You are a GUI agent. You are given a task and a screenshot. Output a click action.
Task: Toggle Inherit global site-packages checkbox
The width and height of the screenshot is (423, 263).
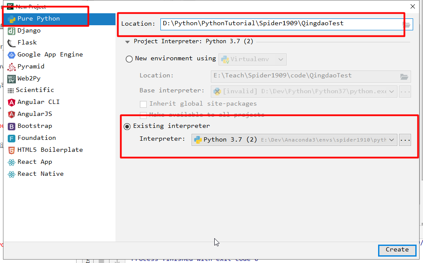(x=143, y=104)
